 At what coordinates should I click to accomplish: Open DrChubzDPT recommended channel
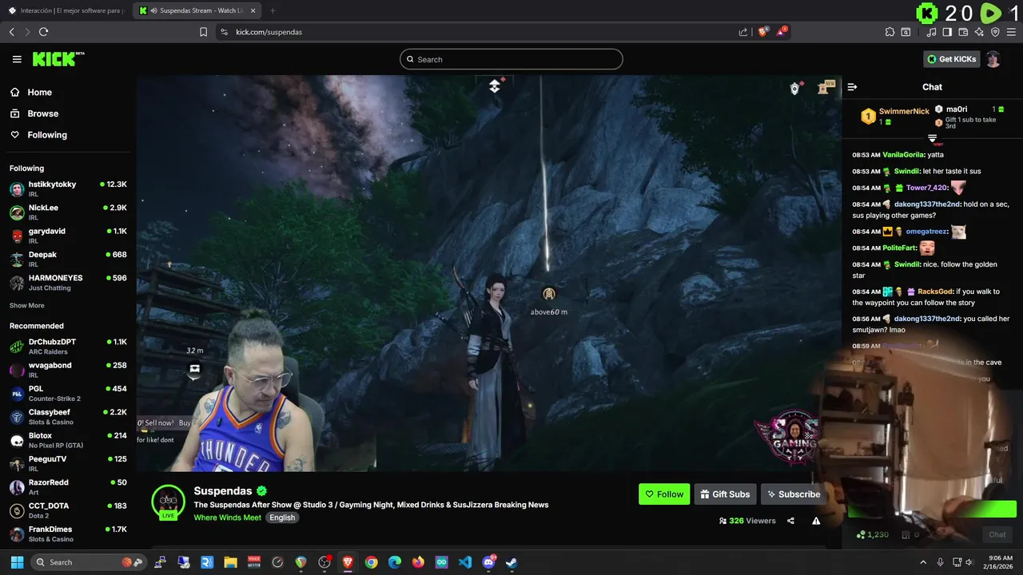point(68,347)
